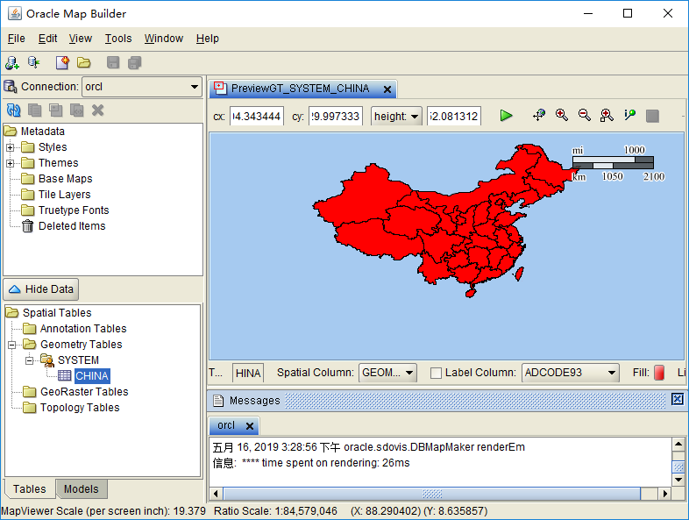This screenshot has width=689, height=520.
Task: Select the zoom in magnifier tool
Action: pos(562,115)
